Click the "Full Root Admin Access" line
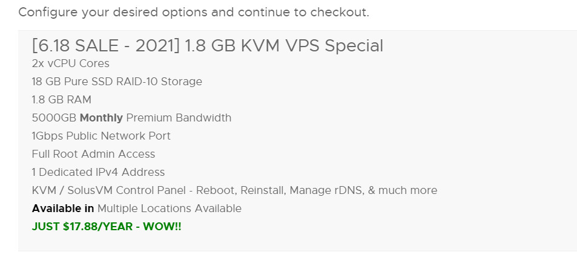Image resolution: width=577 pixels, height=255 pixels. pos(93,154)
